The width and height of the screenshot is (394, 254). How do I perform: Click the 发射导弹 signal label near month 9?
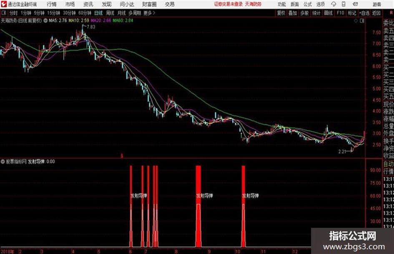[x=204, y=196]
